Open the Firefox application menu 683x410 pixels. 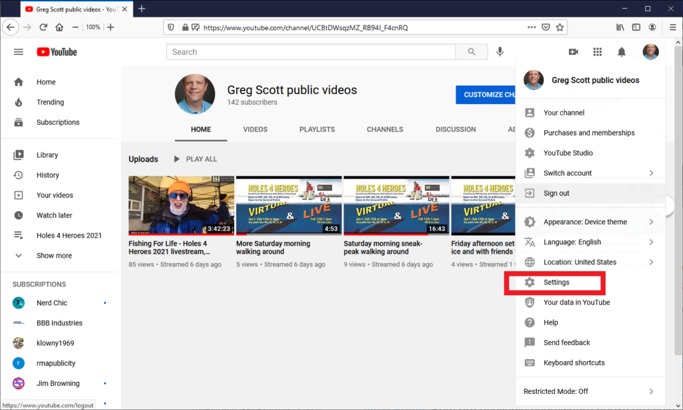672,27
